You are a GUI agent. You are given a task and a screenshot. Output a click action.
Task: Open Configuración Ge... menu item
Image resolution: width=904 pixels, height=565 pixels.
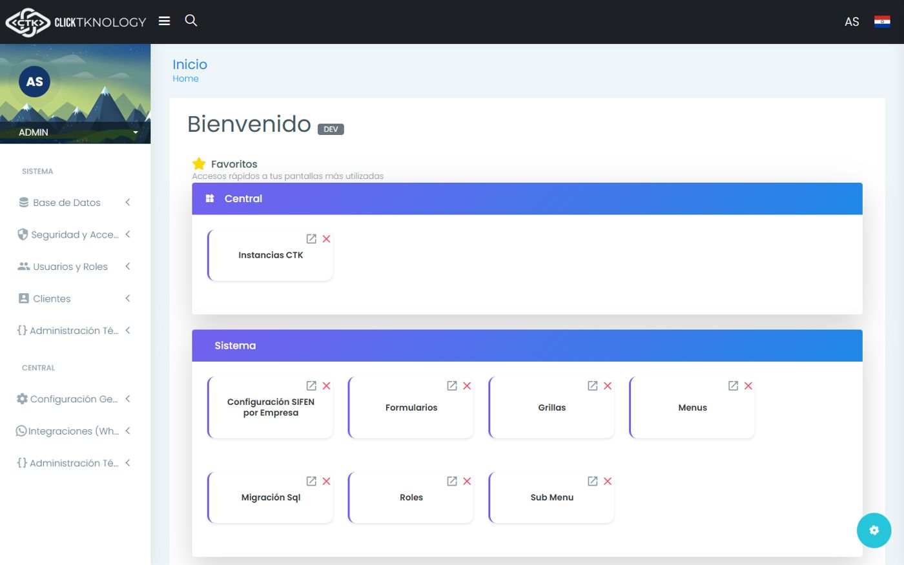coord(75,399)
